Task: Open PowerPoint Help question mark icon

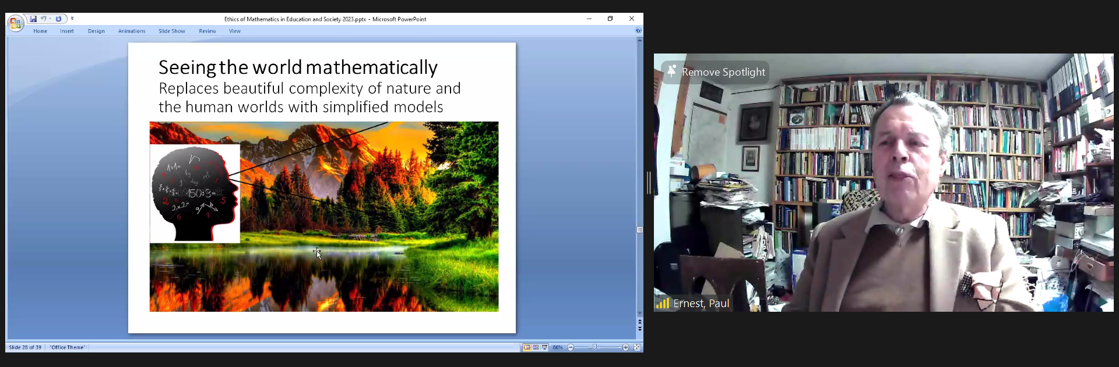Action: (638, 31)
